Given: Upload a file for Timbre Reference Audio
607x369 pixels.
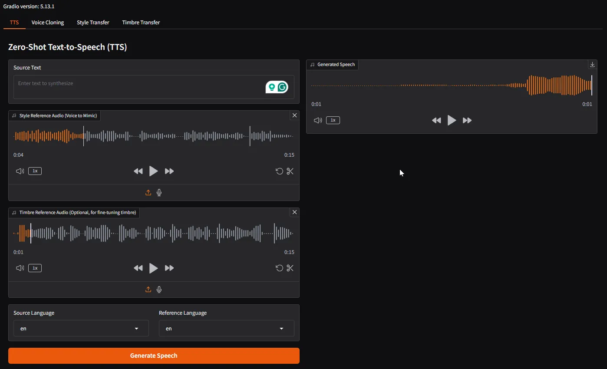Looking at the screenshot, I should [148, 290].
